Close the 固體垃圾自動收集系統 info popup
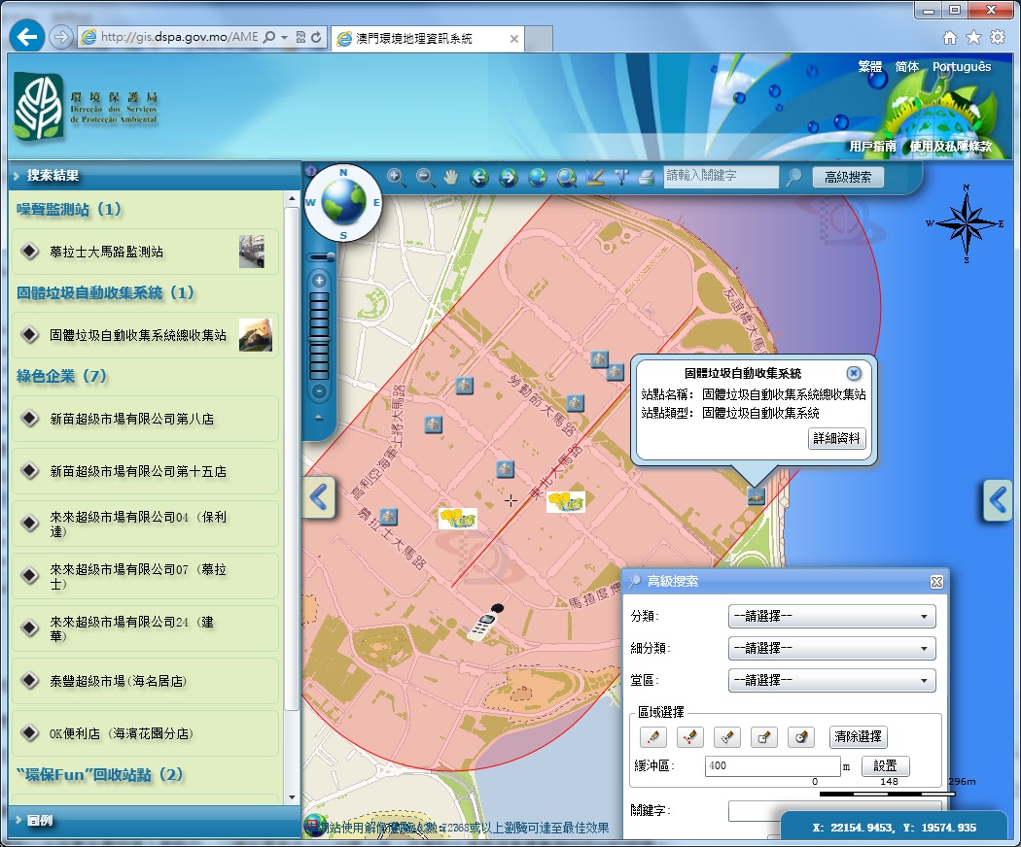The width and height of the screenshot is (1021, 847). tap(853, 373)
